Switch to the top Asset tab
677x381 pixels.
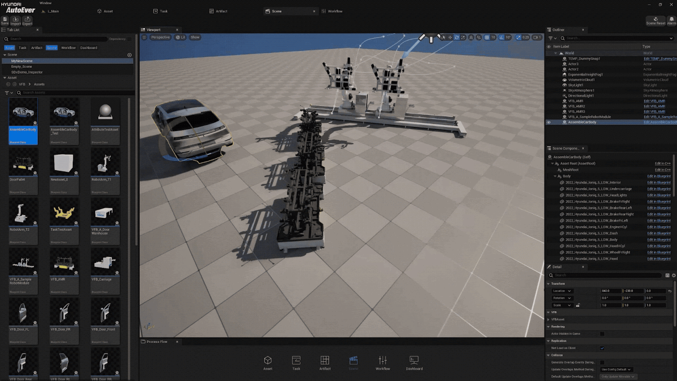pos(105,11)
